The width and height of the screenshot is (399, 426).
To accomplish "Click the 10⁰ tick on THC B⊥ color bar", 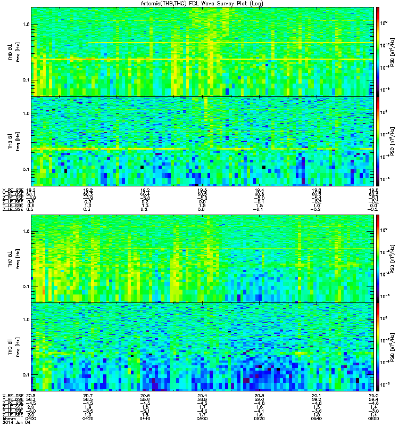I will click(384, 231).
